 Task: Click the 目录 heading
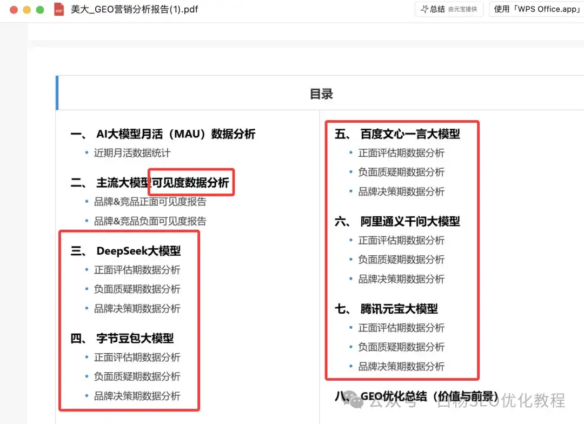[321, 94]
